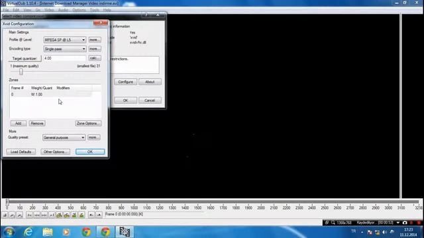Select zone row 0 W 1.00

[52, 95]
